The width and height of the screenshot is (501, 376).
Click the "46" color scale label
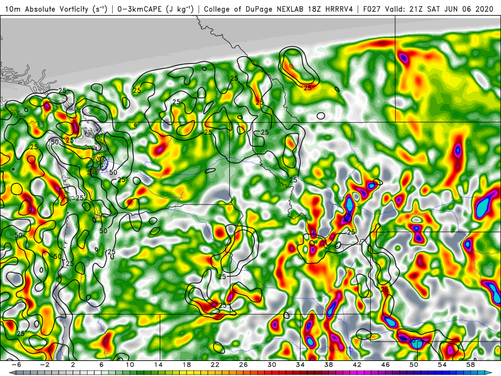click(x=386, y=365)
